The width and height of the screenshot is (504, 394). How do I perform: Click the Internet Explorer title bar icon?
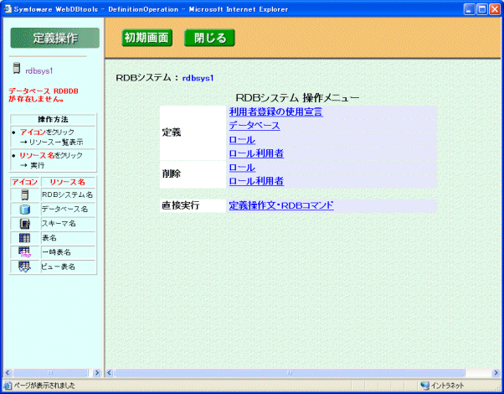point(8,8)
